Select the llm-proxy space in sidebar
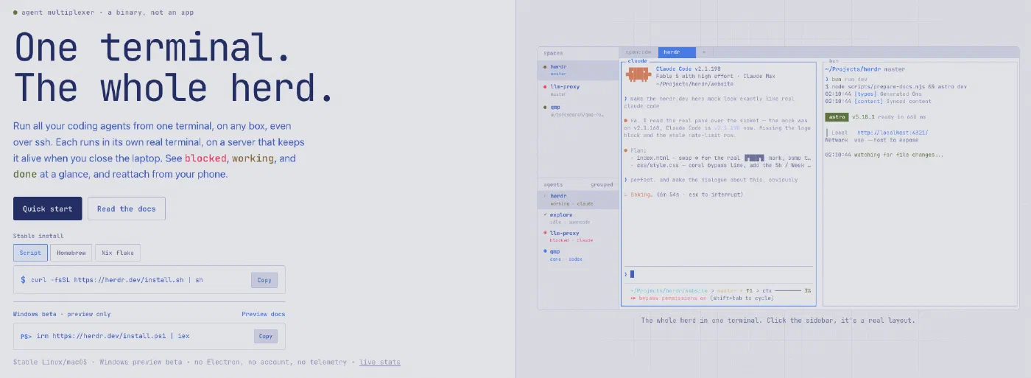The image size is (1031, 378). [578, 90]
